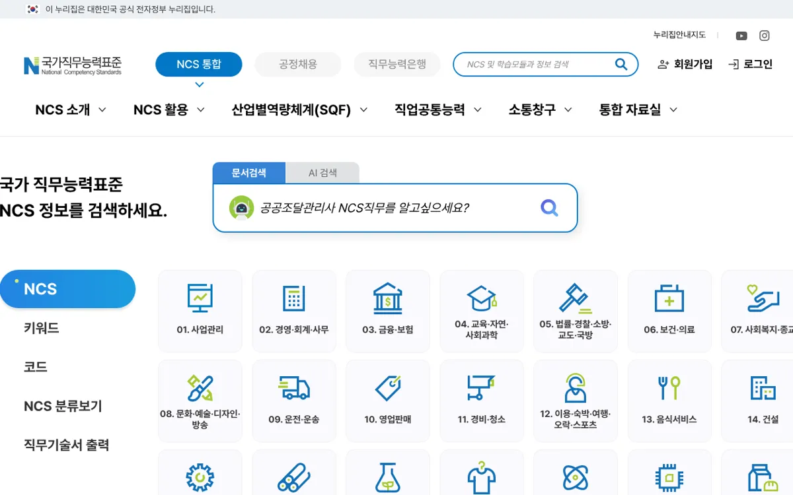Click the rolled pipes category icon

click(293, 477)
